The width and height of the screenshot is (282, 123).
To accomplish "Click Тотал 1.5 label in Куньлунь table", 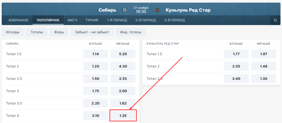I will pos(154,54).
